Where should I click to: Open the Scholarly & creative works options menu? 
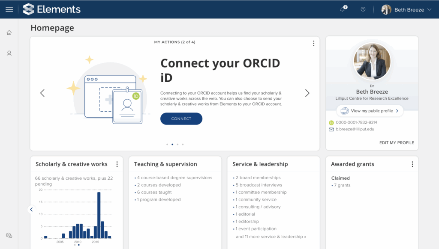pos(117,164)
